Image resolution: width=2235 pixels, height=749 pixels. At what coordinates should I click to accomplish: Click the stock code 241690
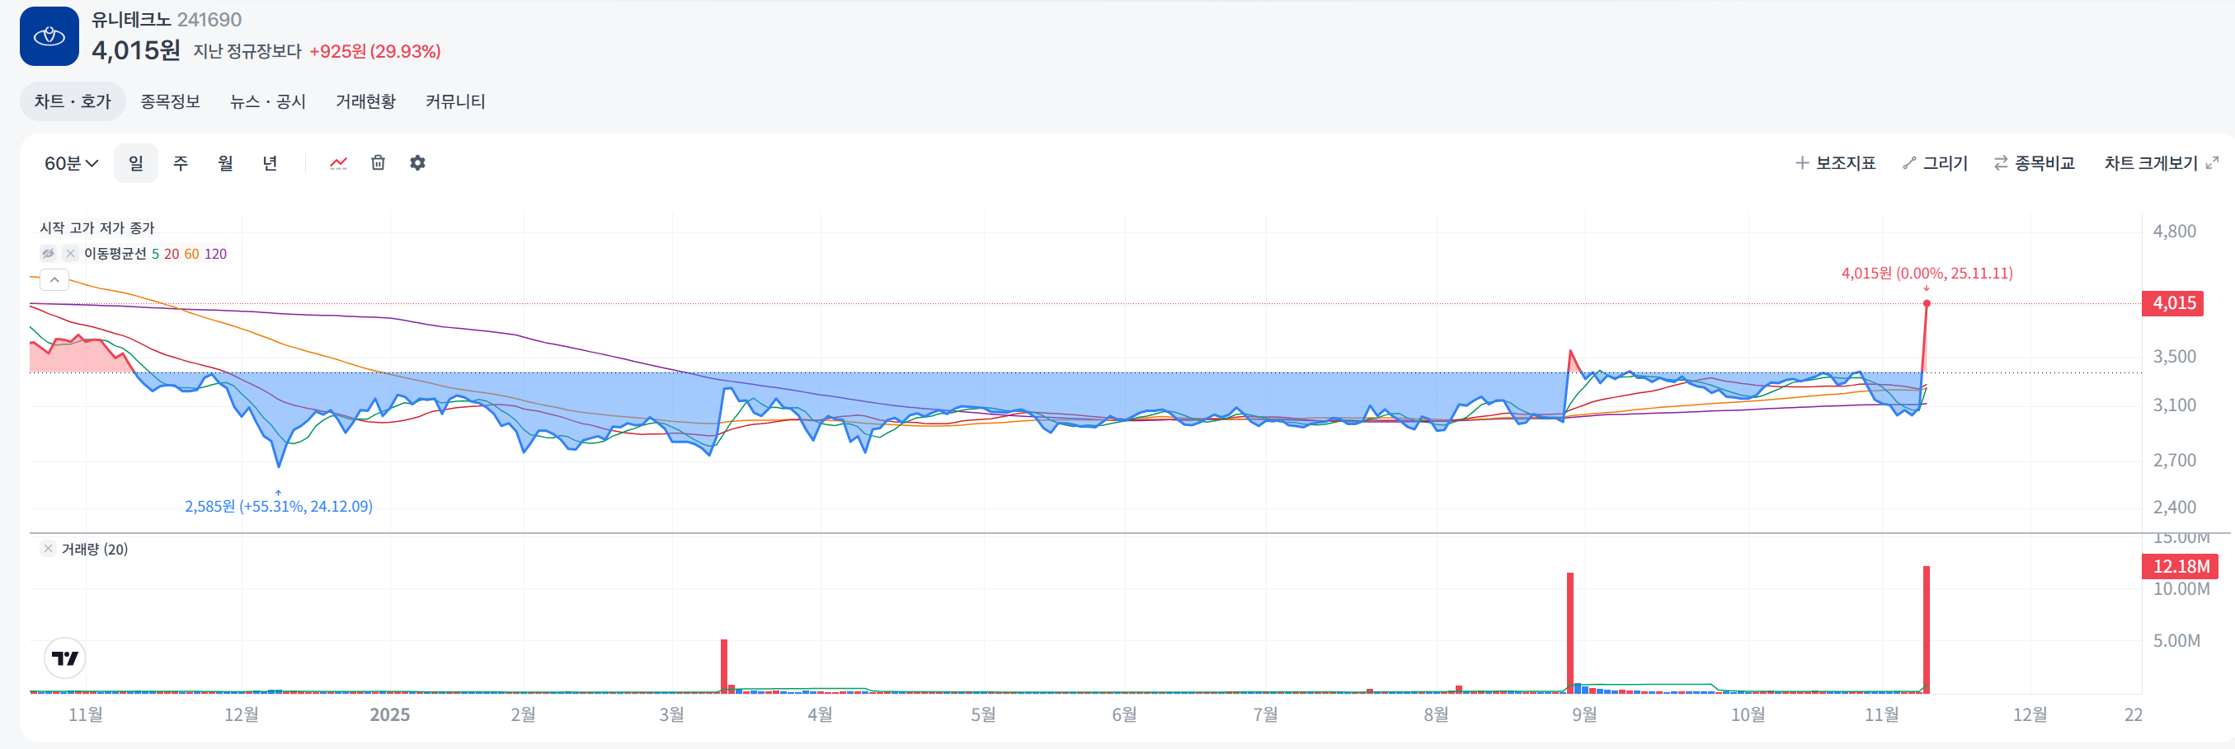point(209,19)
